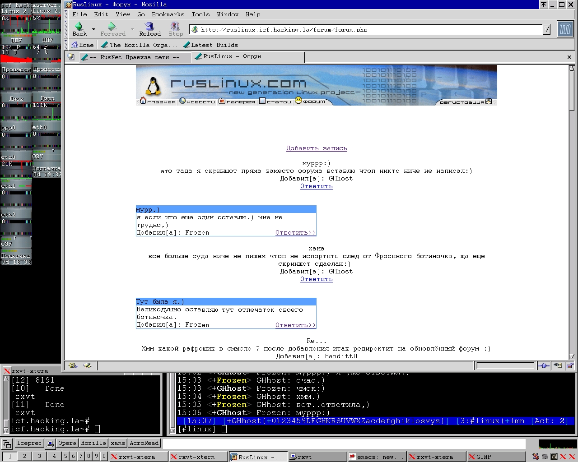Switch to the emacs taskbar window
The image size is (578, 462).
point(377,457)
